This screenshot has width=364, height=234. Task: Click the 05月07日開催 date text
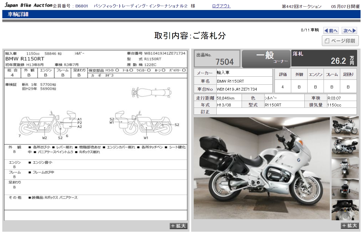point(345,6)
